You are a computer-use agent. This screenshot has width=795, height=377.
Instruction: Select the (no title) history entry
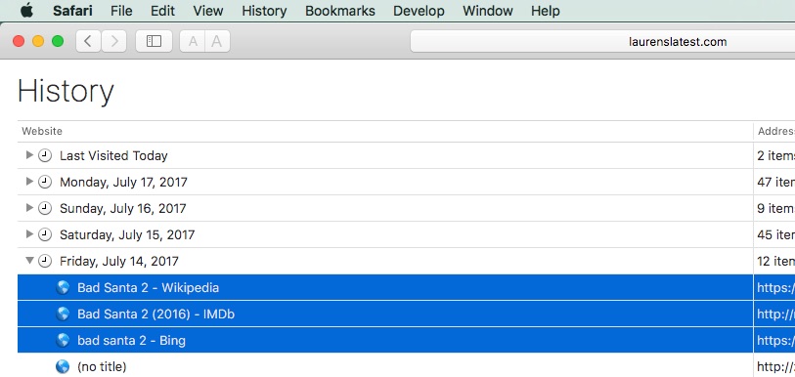pyautogui.click(x=102, y=366)
